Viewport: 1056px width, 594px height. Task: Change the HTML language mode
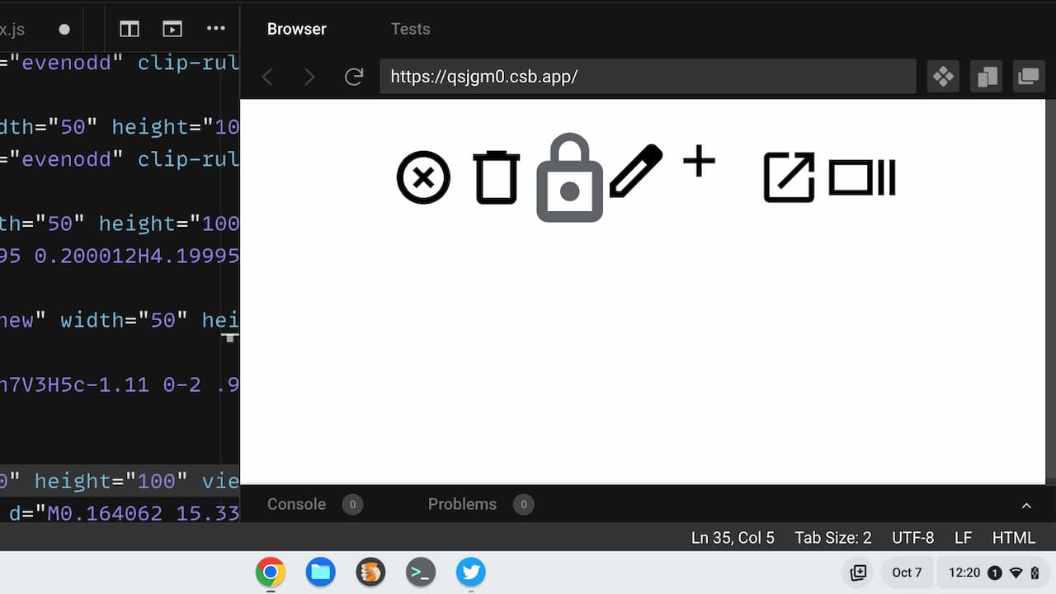click(1014, 538)
